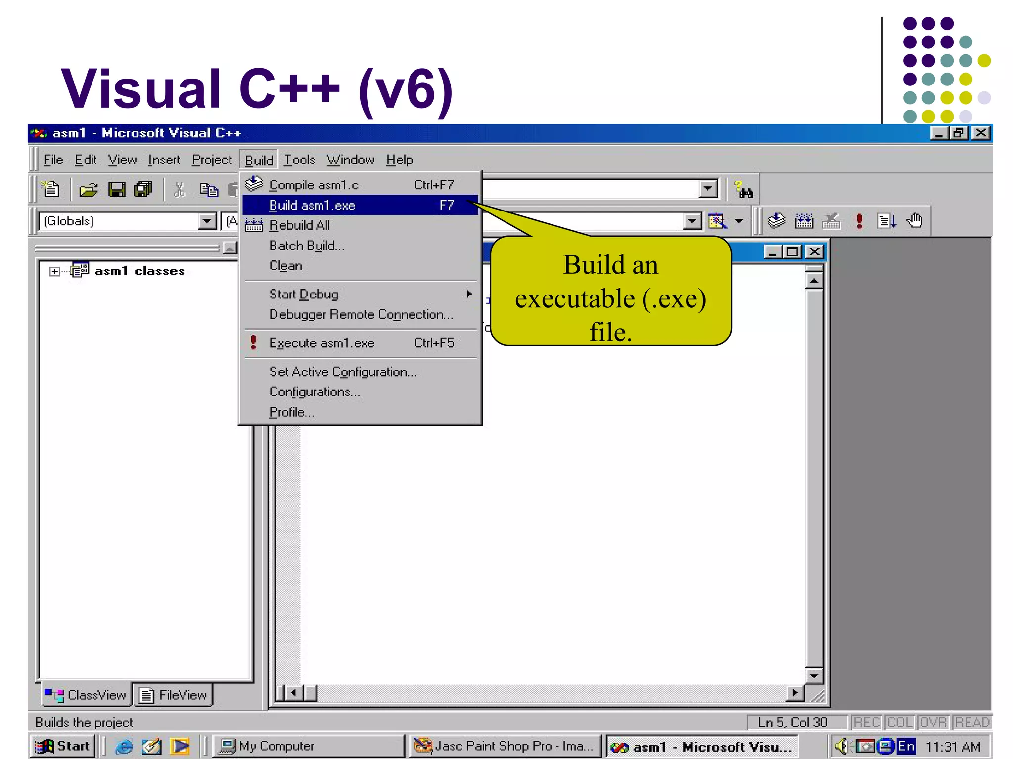Viewport: 1013px width, 759px height.
Task: Click the Windows Start button
Action: [x=62, y=746]
